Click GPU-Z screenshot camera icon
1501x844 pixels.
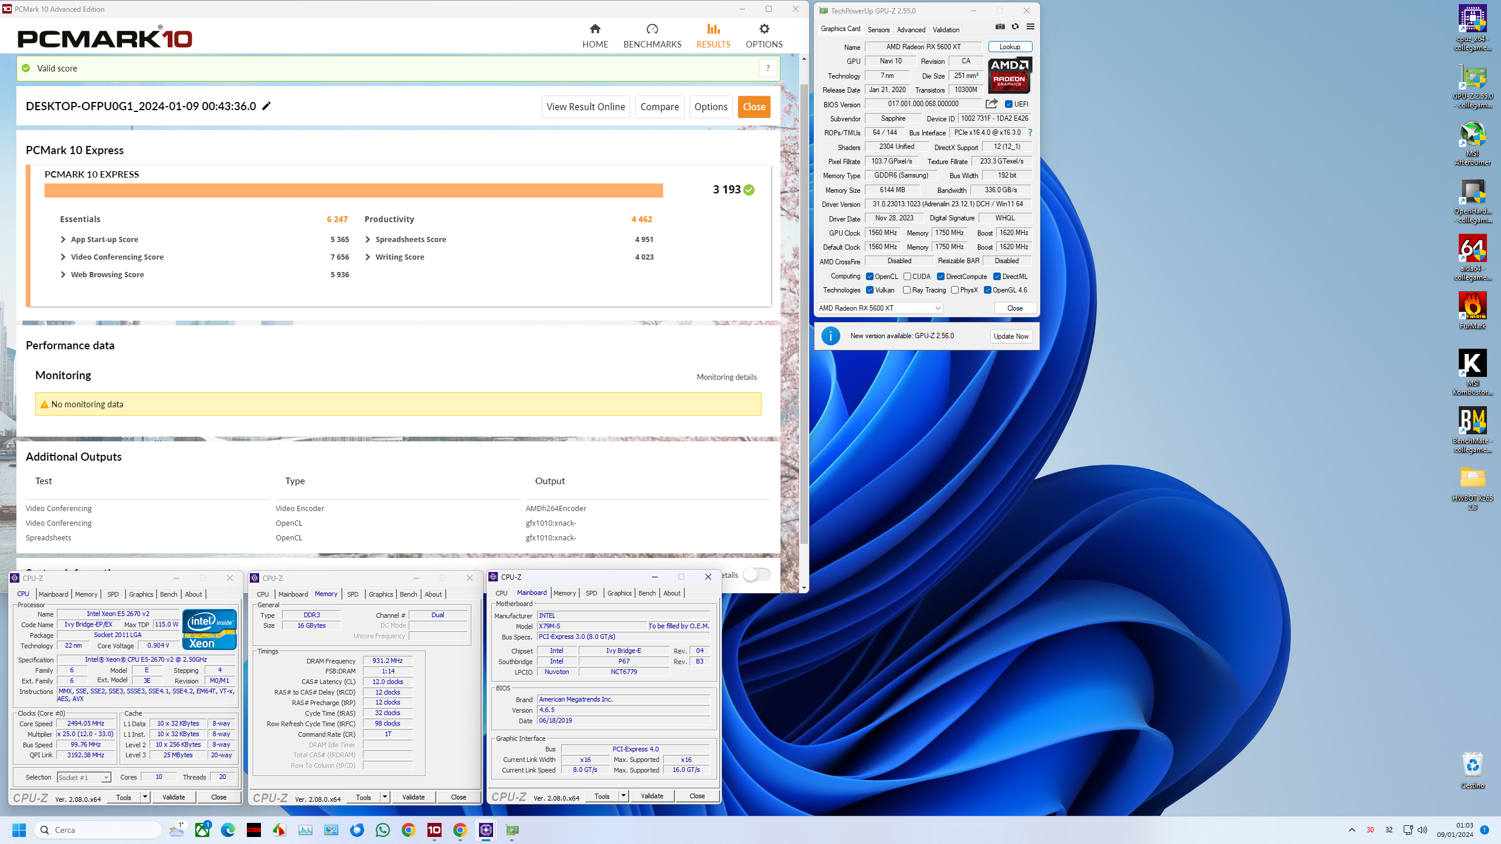click(x=1000, y=27)
